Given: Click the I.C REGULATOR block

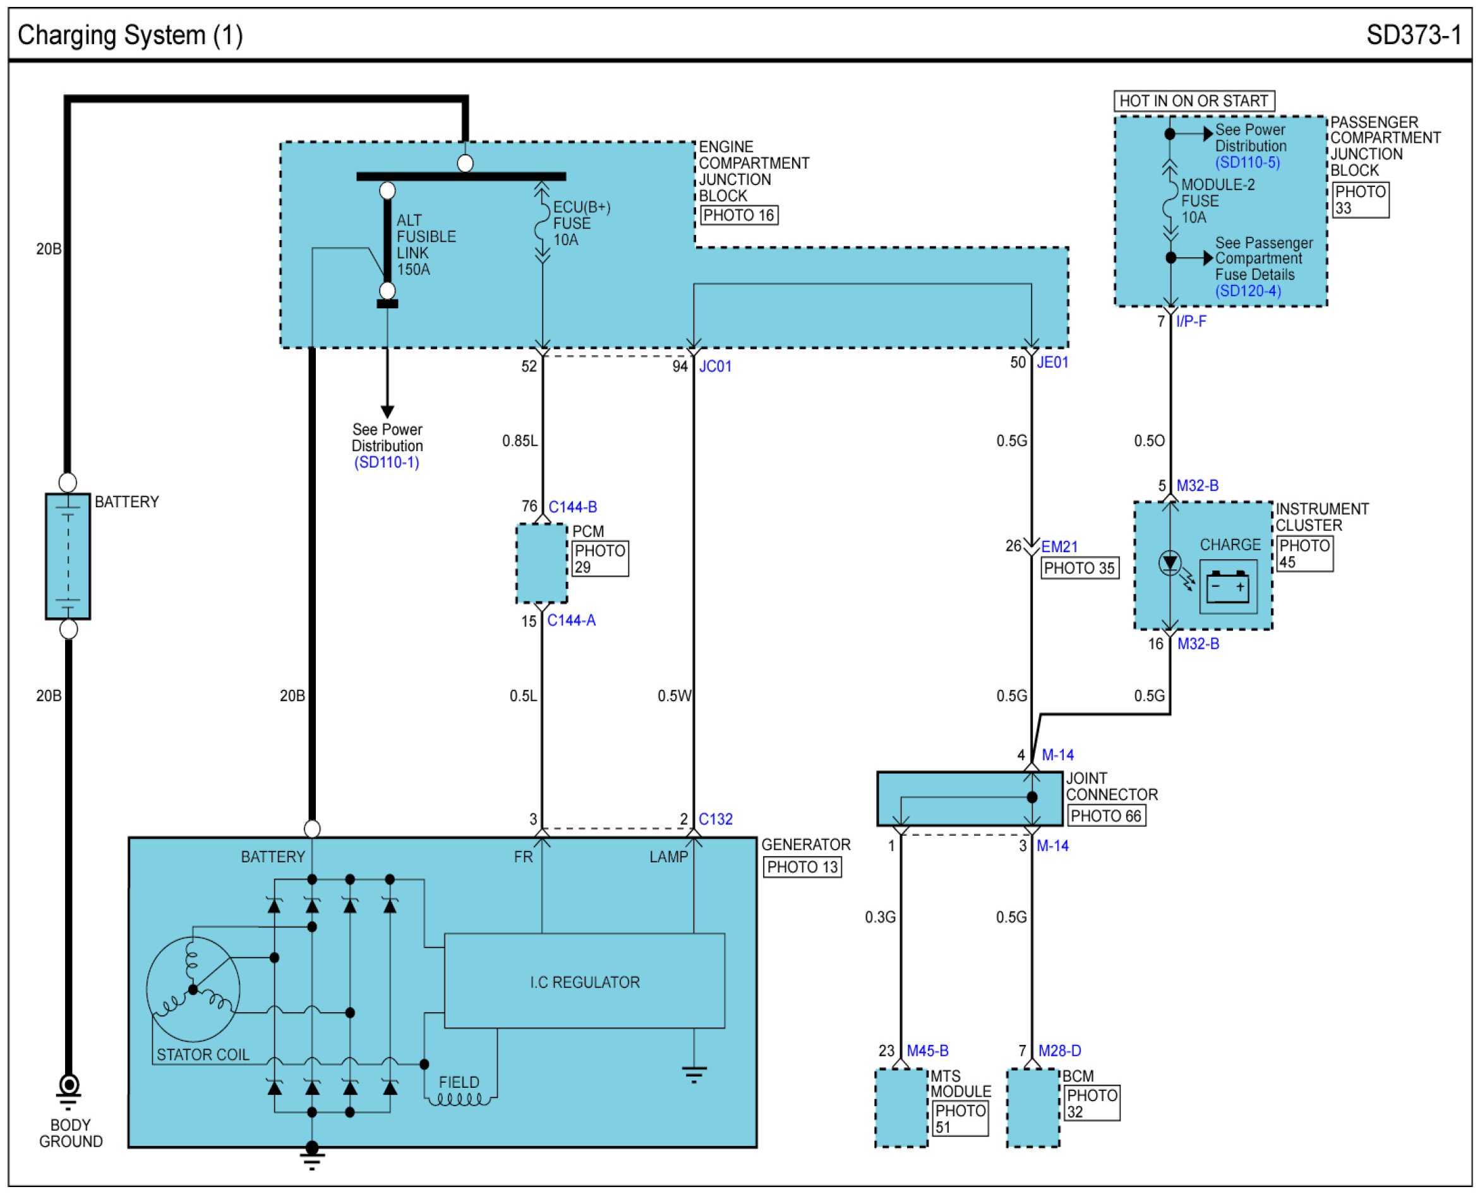Looking at the screenshot, I should tap(584, 982).
